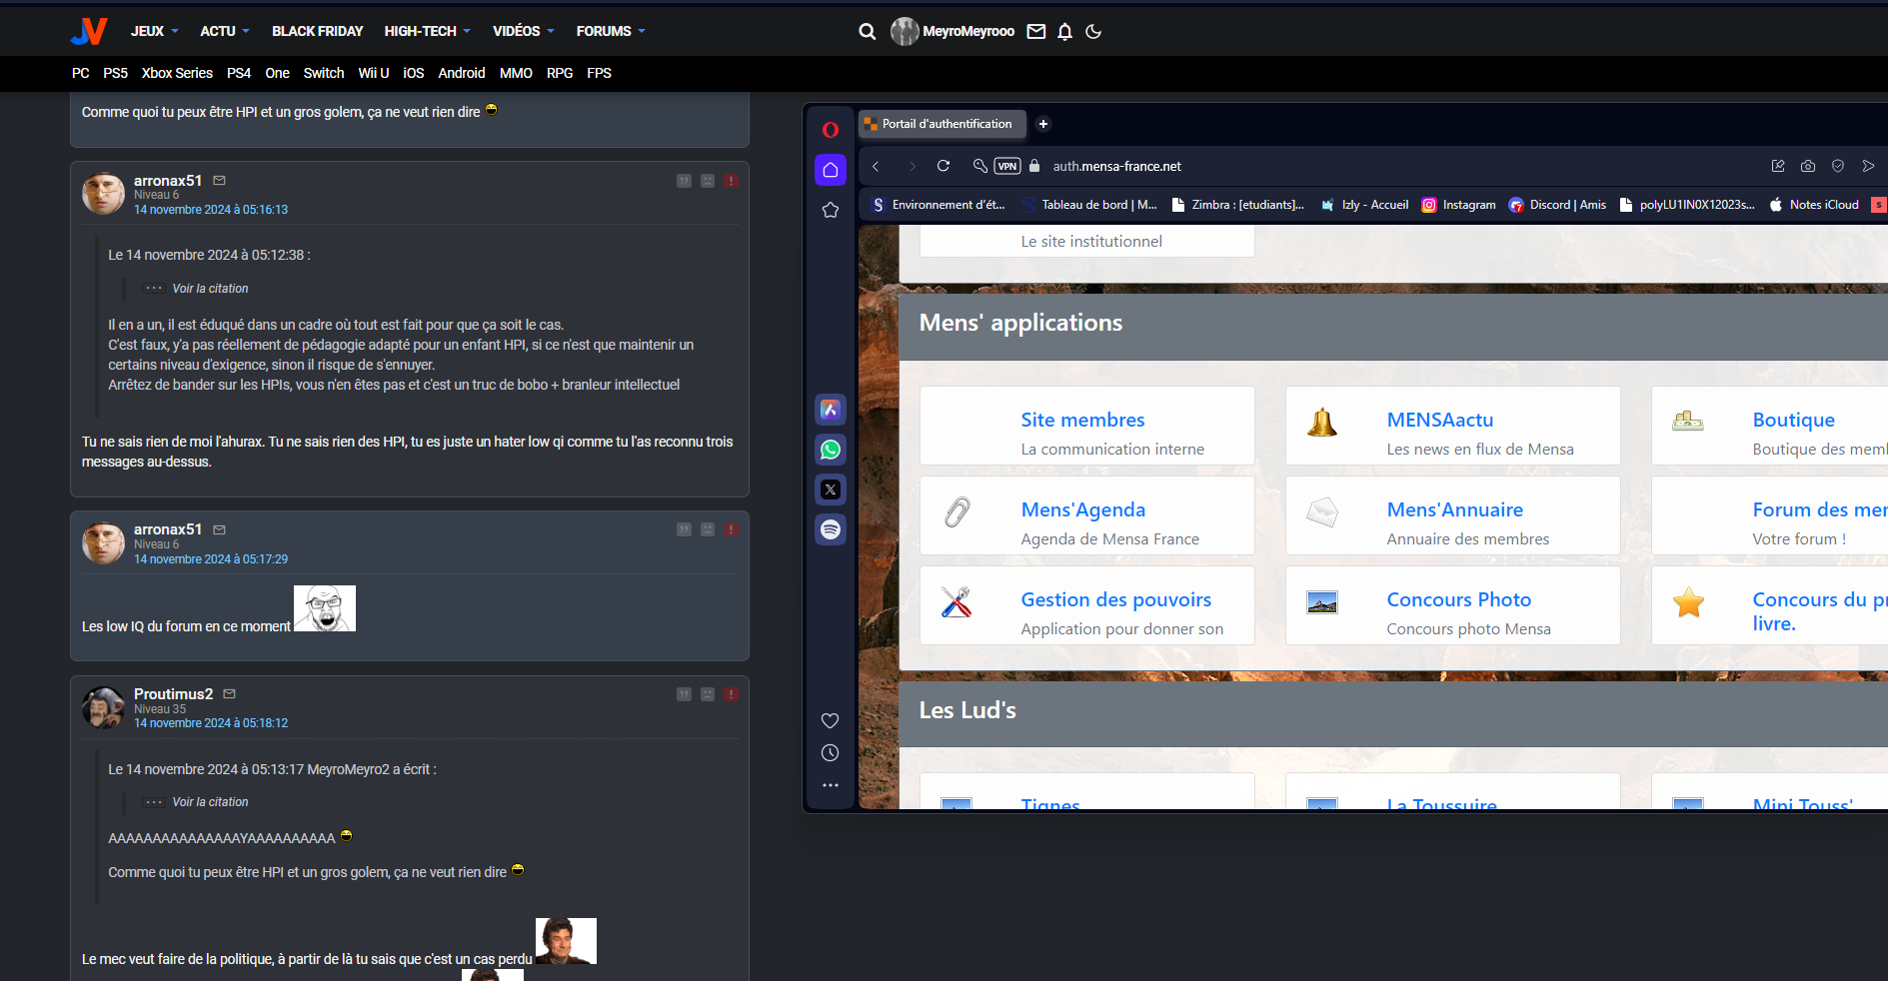This screenshot has width=1888, height=981.
Task: Open X (Twitter) in Opera sidebar
Action: (x=831, y=490)
